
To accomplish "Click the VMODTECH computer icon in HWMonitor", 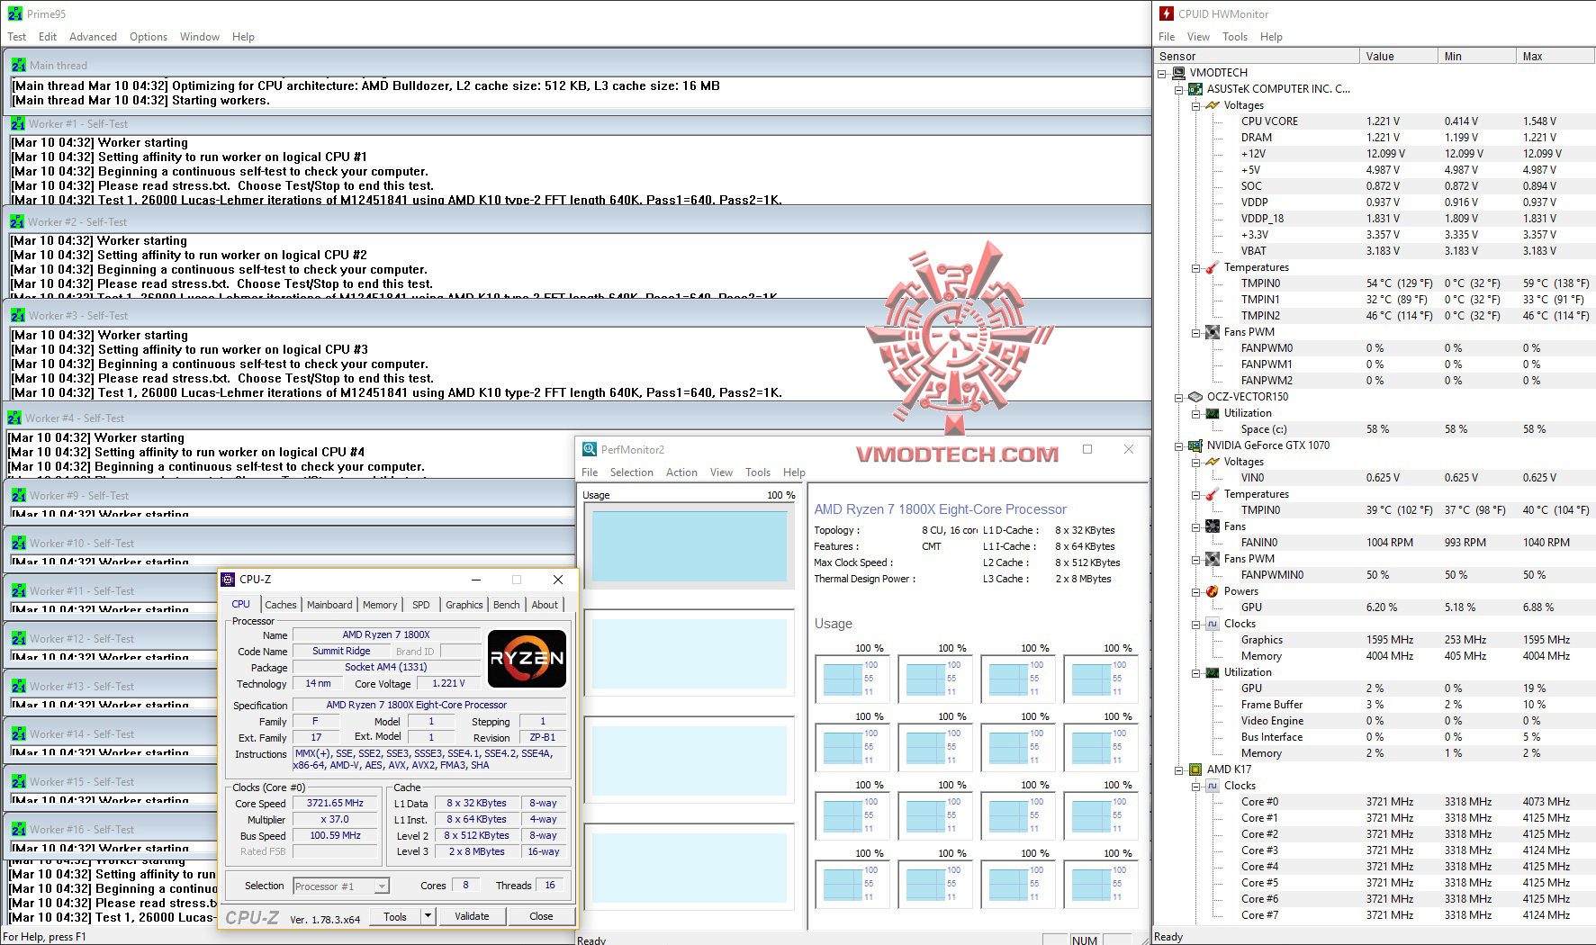I will [x=1178, y=73].
